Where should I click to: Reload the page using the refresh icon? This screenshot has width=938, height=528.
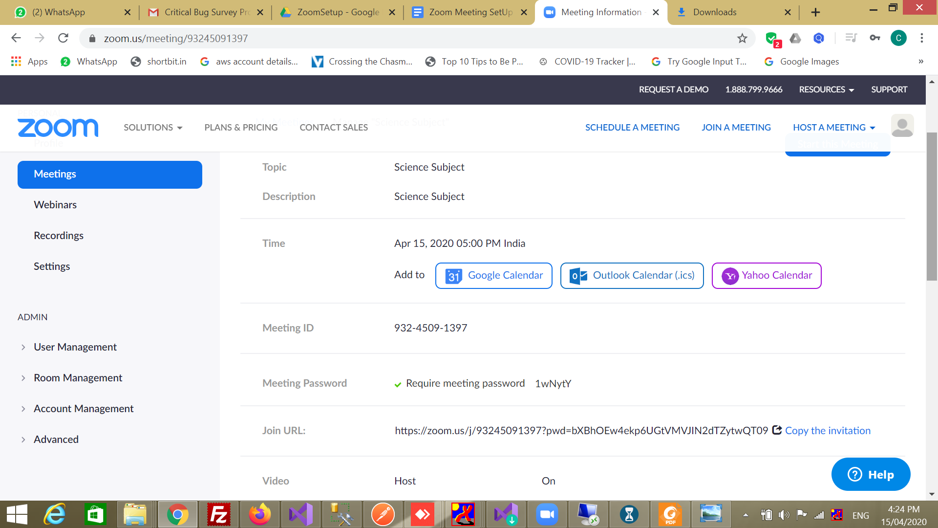[x=63, y=38]
